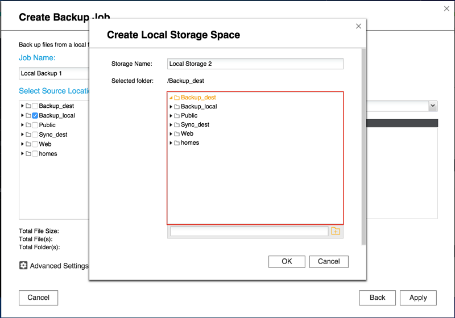This screenshot has width=455, height=318.
Task: Click the create new folder icon
Action: pyautogui.click(x=336, y=231)
